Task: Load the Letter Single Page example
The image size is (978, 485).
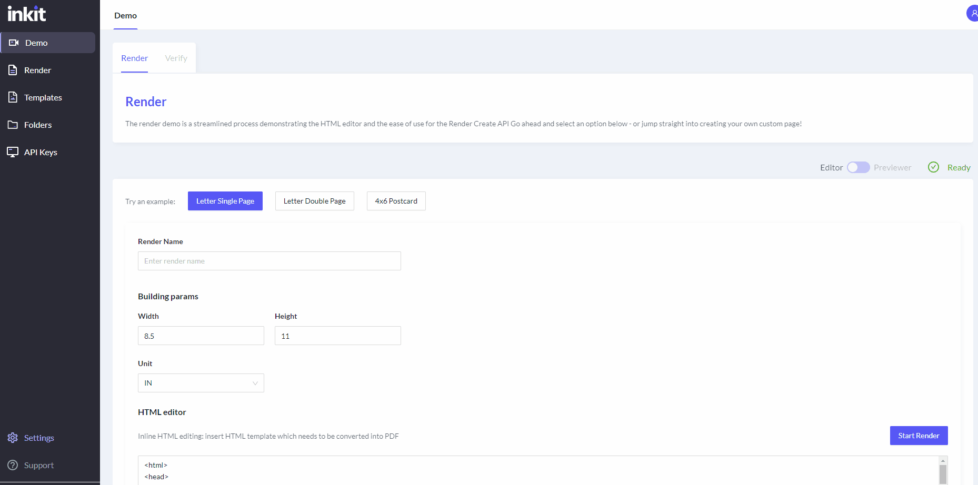Action: click(x=225, y=201)
